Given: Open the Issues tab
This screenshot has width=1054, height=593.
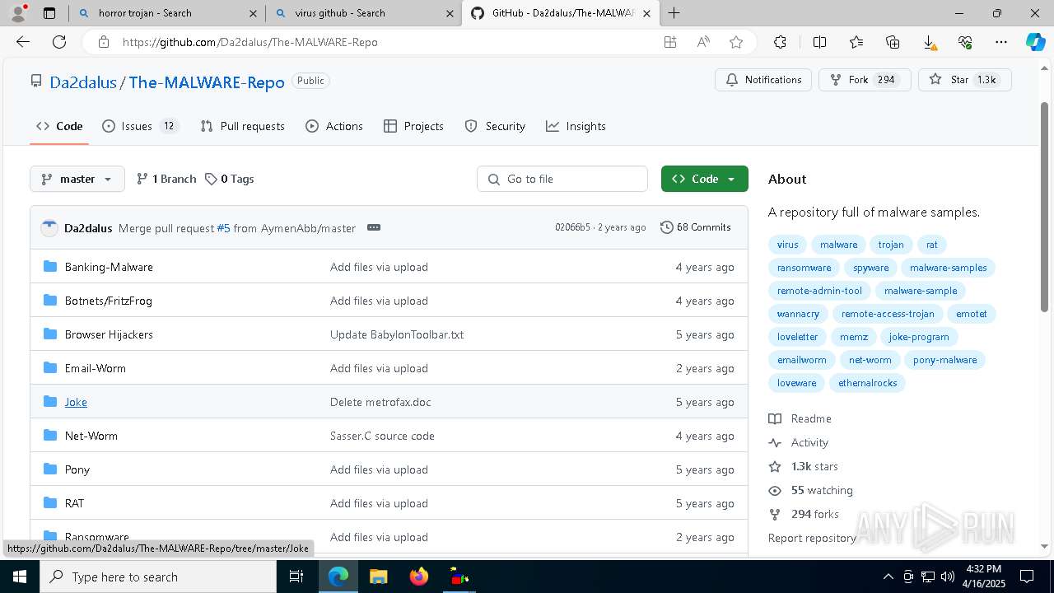Looking at the screenshot, I should 140,126.
